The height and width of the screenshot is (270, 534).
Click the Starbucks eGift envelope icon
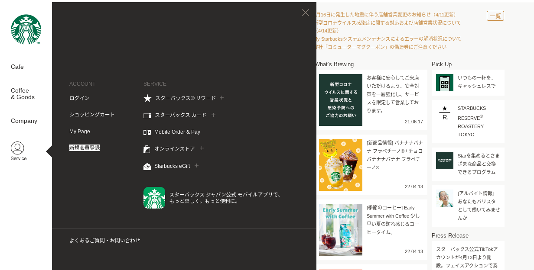click(147, 166)
